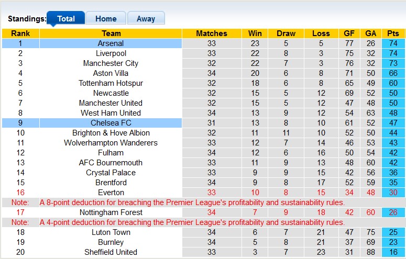Click Manchester City in the table
406x259 pixels.
coord(111,63)
